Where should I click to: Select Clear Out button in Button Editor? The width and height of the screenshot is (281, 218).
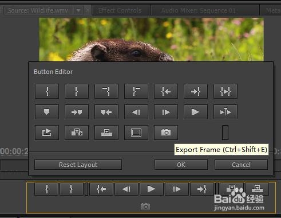[x=136, y=91]
